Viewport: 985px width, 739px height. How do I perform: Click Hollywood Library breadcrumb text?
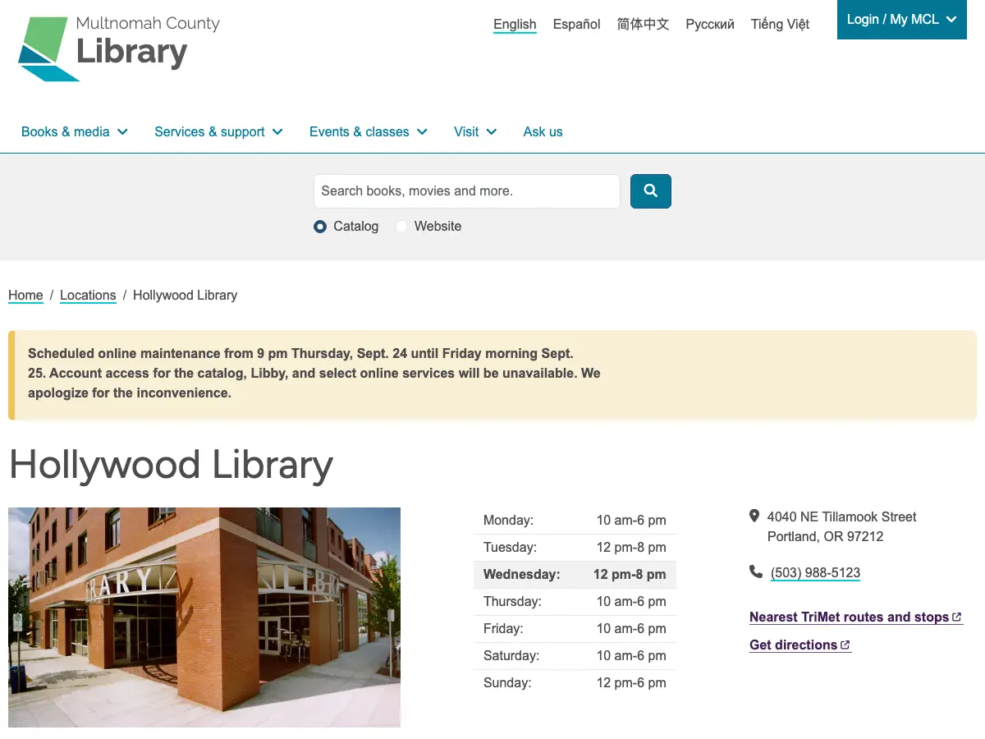(x=185, y=296)
